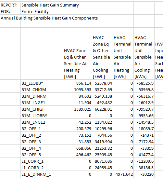Image resolution: width=163 pixels, height=178 pixels.
Task: Select the -7172.94 value
Action: pyautogui.click(x=144, y=142)
